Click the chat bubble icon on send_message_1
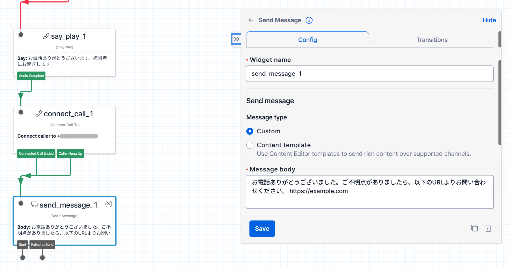The height and width of the screenshot is (268, 510). tap(34, 204)
